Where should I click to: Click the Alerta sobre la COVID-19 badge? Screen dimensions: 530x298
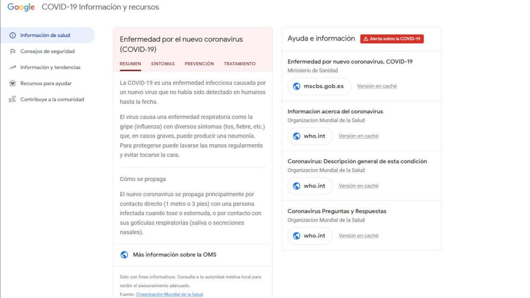392,39
